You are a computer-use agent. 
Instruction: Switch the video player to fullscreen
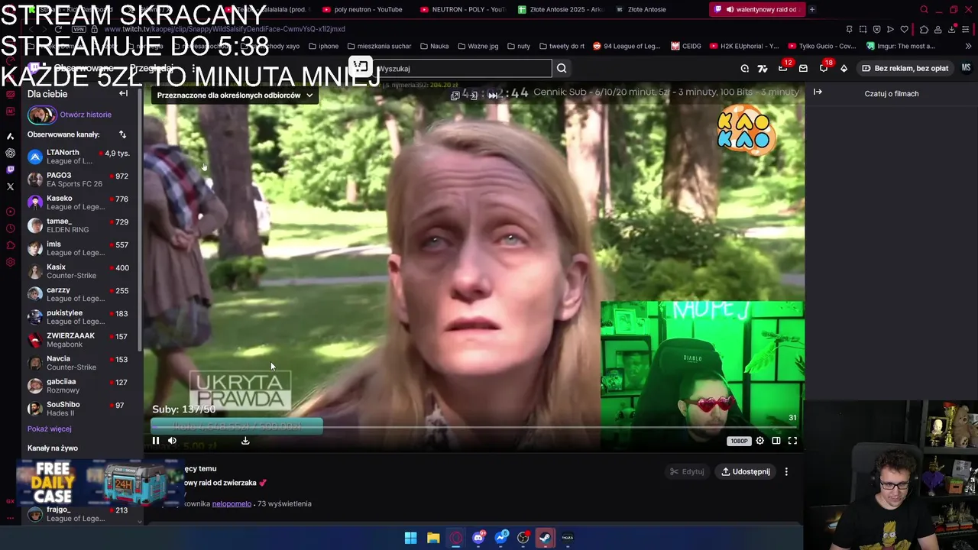[x=792, y=441]
